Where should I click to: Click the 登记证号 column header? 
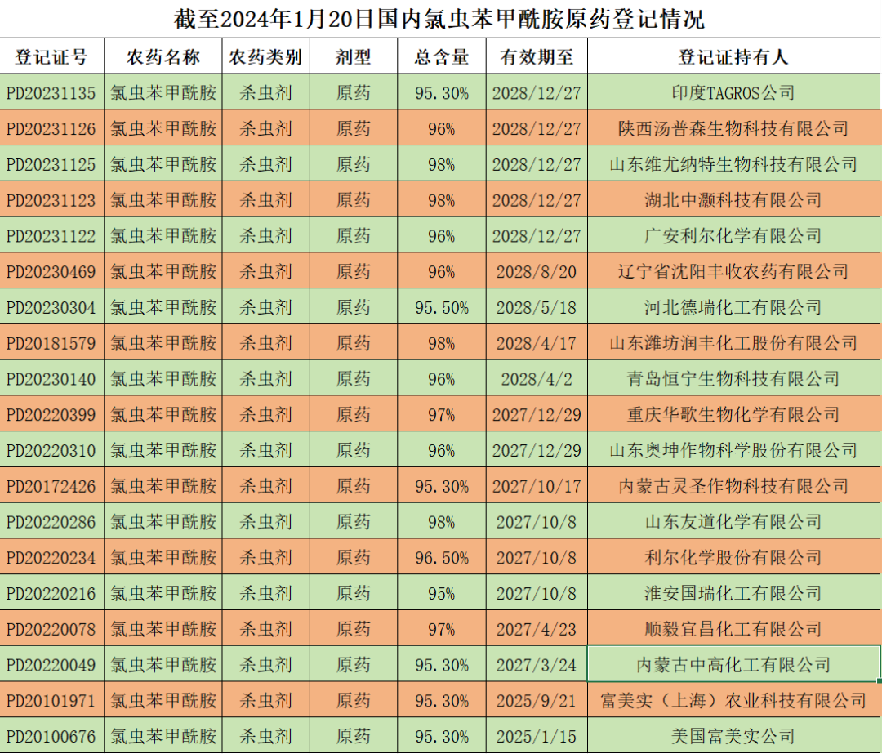(51, 56)
